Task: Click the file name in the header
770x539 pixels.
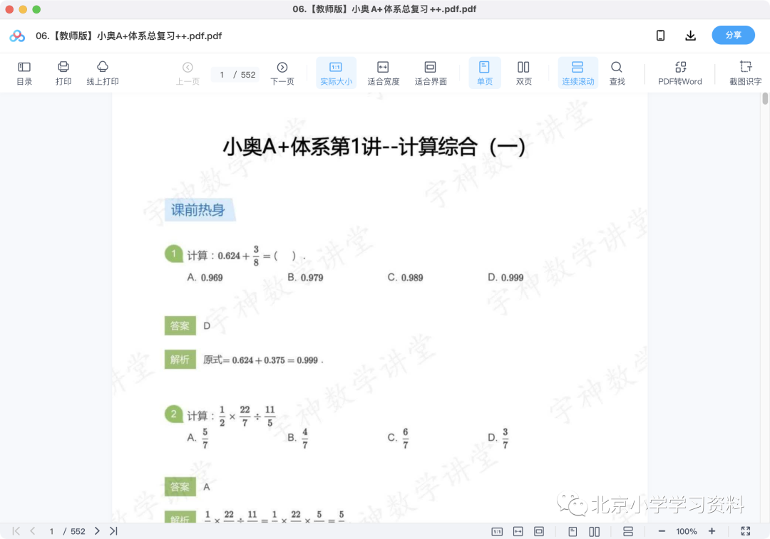Action: (128, 36)
